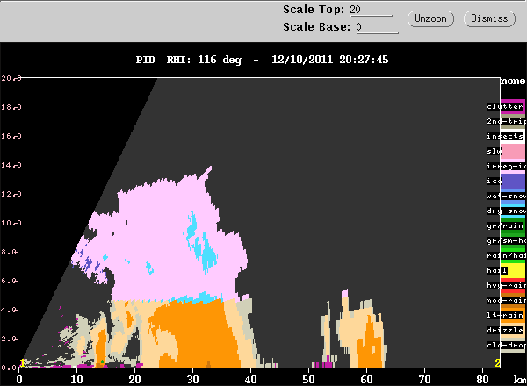
Task: Click the yellow marker 1 at plot origin
Action: [22, 363]
